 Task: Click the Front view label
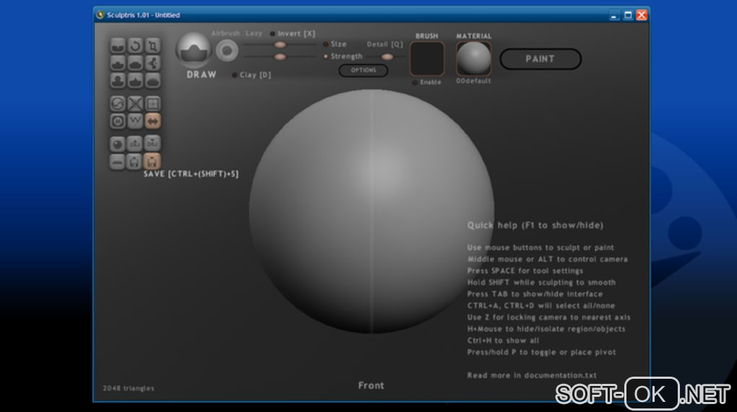click(371, 385)
